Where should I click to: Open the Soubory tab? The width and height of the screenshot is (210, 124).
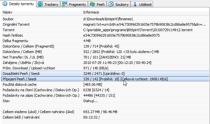coord(119,4)
